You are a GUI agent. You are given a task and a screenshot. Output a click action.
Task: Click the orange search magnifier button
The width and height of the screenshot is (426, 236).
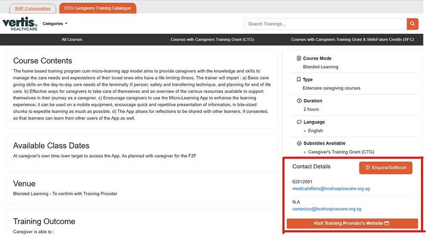pyautogui.click(x=412, y=24)
